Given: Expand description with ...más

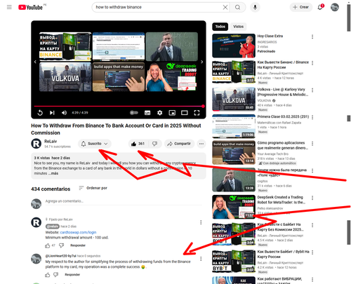Looking at the screenshot, I should pos(53,173).
